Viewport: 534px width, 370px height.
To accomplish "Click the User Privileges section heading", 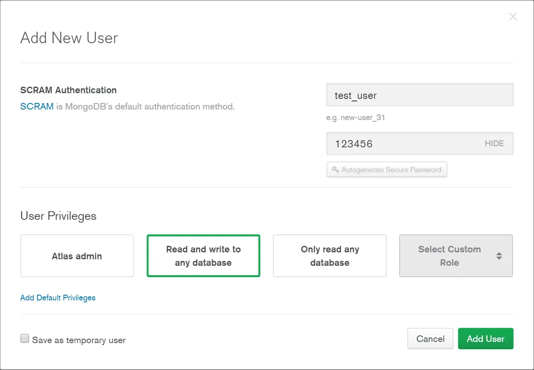I will [x=58, y=216].
